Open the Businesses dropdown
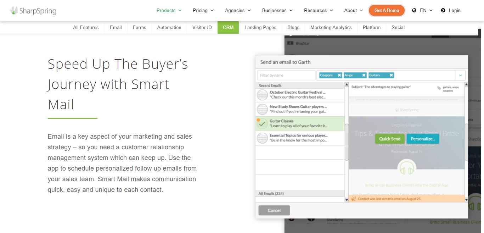Screen dimensions: 484x233 pos(277,10)
